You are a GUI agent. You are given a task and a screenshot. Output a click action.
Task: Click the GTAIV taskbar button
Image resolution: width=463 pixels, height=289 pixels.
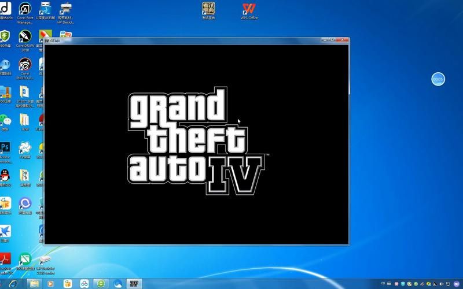pos(134,284)
